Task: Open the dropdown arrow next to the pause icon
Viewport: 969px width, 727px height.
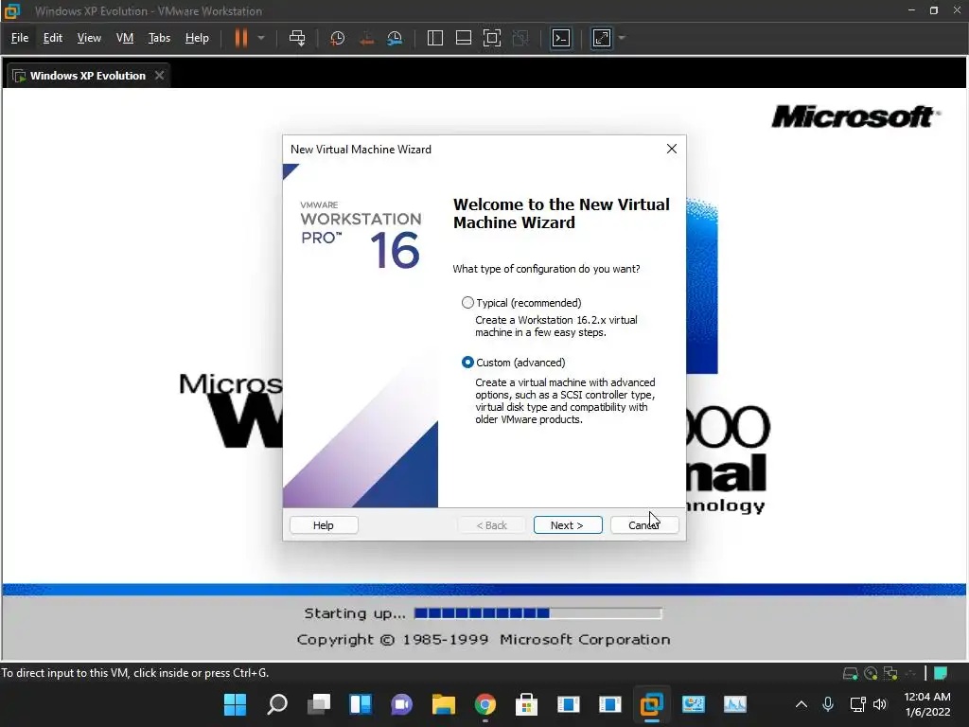Action: coord(261,38)
